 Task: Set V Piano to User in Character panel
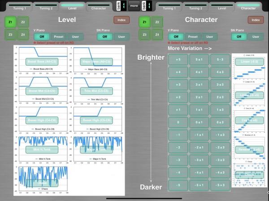[209, 37]
